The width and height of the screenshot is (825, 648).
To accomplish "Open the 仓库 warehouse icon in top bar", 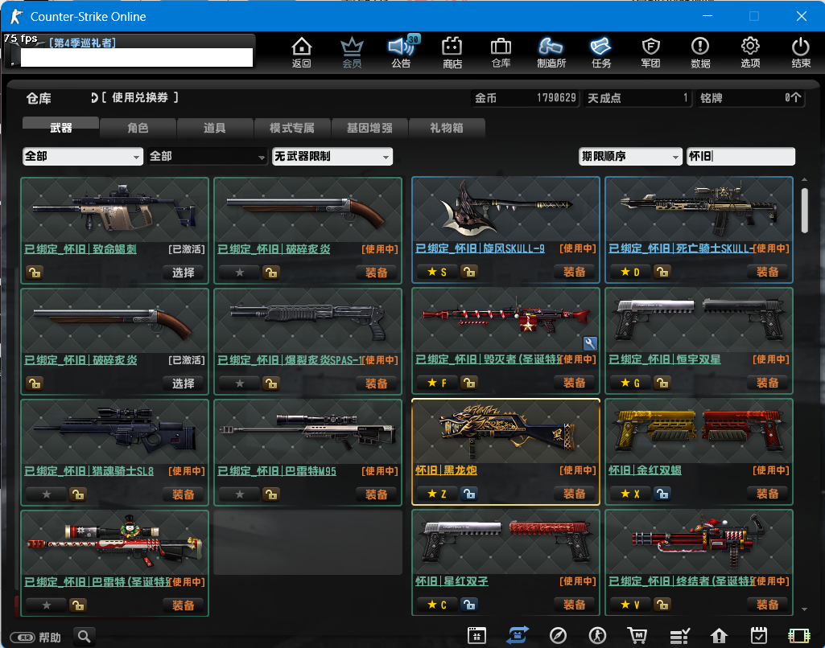I will click(x=501, y=52).
